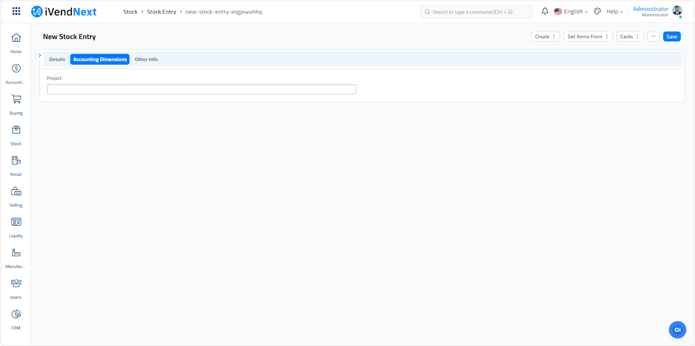Viewport: 695px width, 346px height.
Task: Select the Stock module icon
Action: (x=16, y=130)
